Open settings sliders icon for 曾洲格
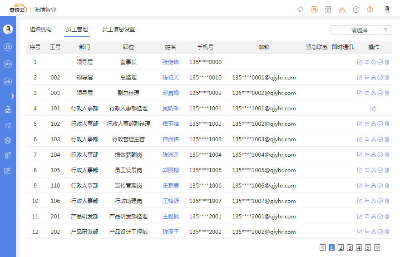This screenshot has width=400, height=257. [367, 139]
